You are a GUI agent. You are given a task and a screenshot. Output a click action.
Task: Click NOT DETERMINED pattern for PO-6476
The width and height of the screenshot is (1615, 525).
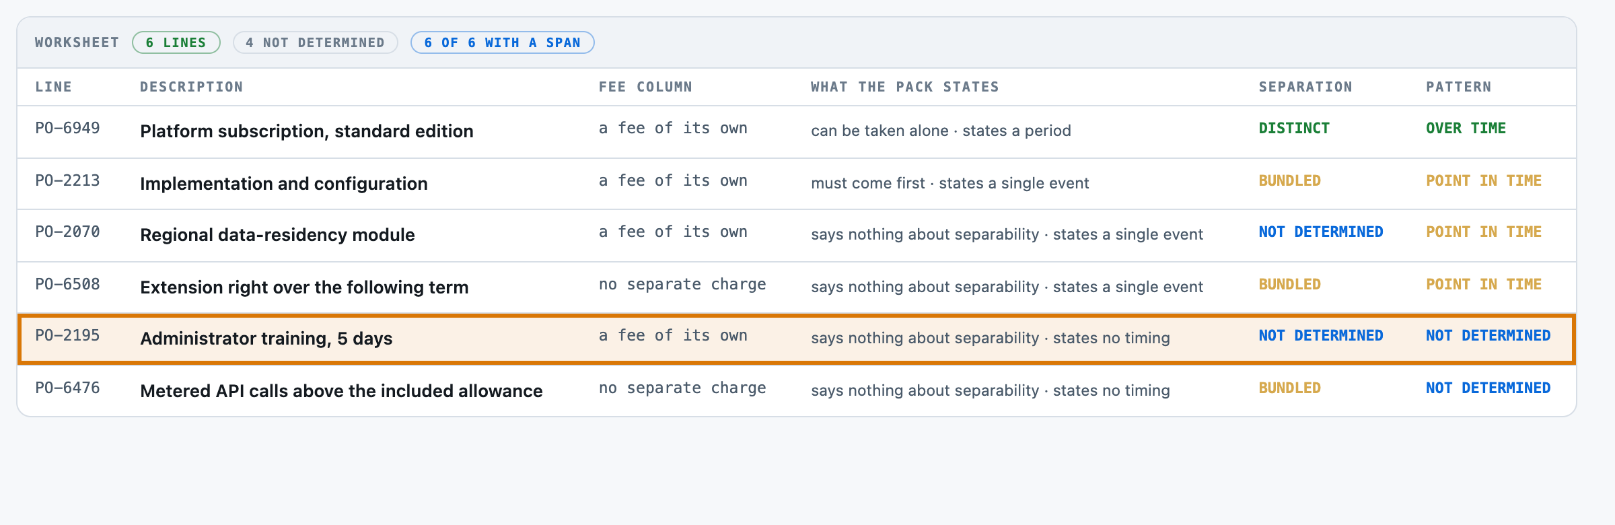[1488, 388]
